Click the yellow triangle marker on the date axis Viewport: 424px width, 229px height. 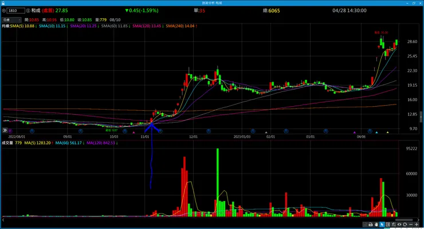pos(387,132)
